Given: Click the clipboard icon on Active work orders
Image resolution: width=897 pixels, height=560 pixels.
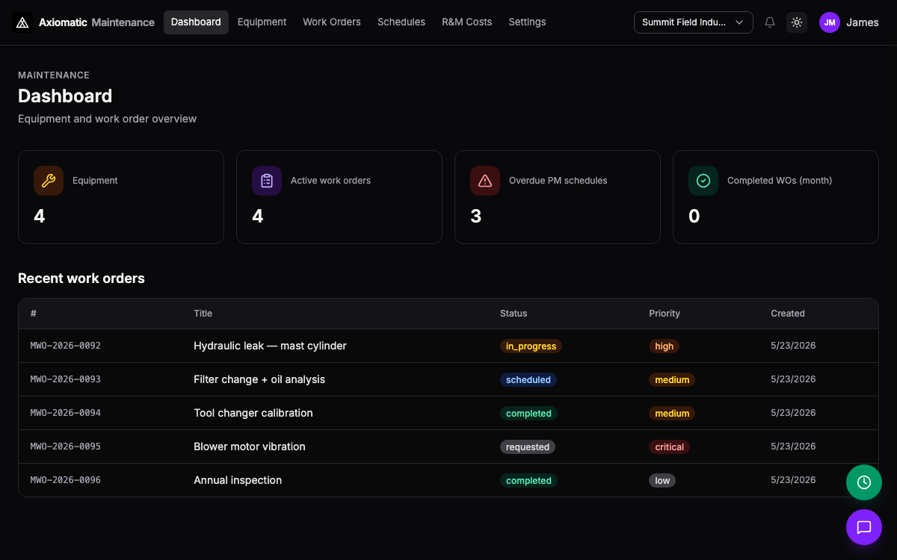Looking at the screenshot, I should pos(267,181).
